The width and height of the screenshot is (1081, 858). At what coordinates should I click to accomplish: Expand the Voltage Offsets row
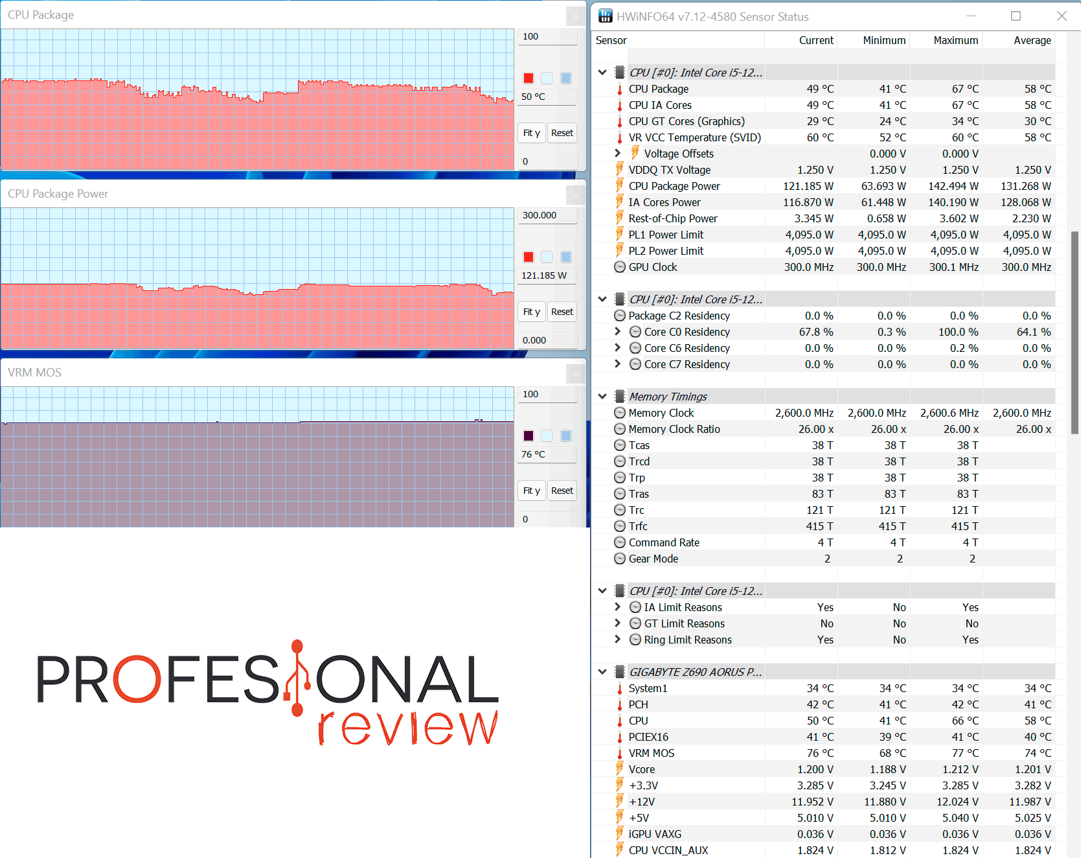pos(617,154)
